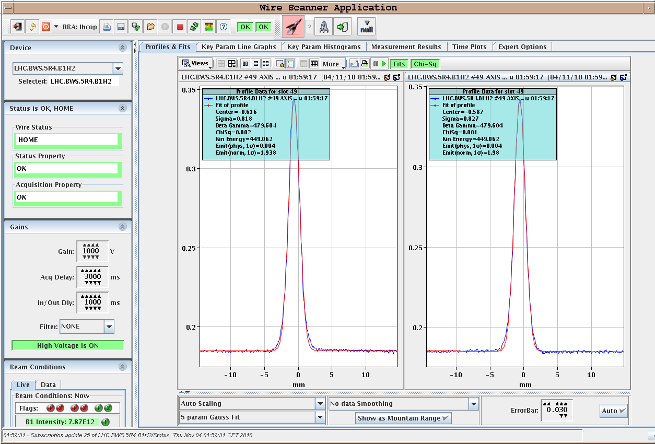Click the blue arrow icon on left chart header
The height and width of the screenshot is (444, 655).
[396, 77]
